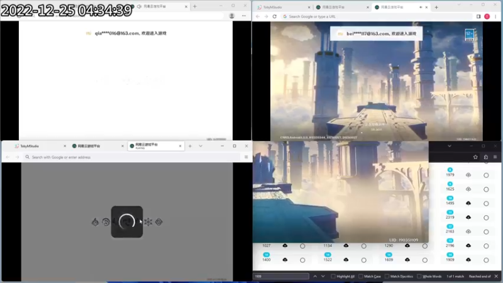Bookmark page with star in dark Firefox
The image size is (503, 283).
point(475,157)
